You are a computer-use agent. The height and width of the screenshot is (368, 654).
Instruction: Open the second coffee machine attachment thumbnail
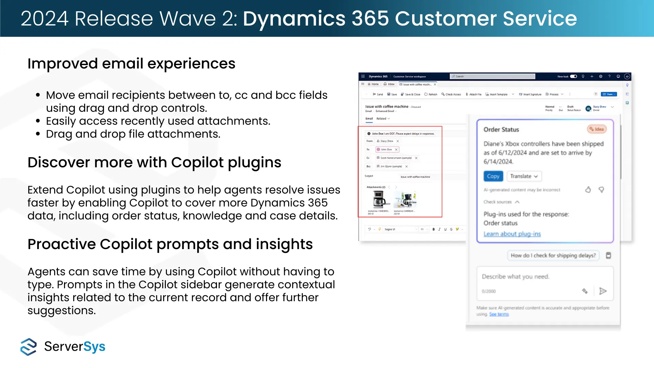pyautogui.click(x=405, y=200)
